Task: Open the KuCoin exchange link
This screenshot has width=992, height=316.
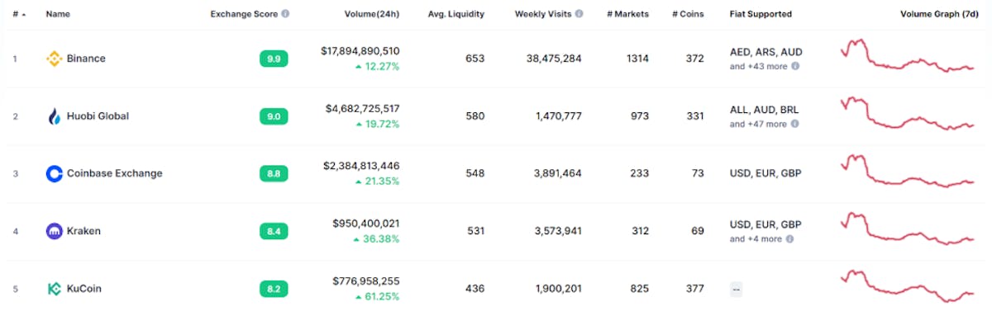Action: [x=84, y=289]
